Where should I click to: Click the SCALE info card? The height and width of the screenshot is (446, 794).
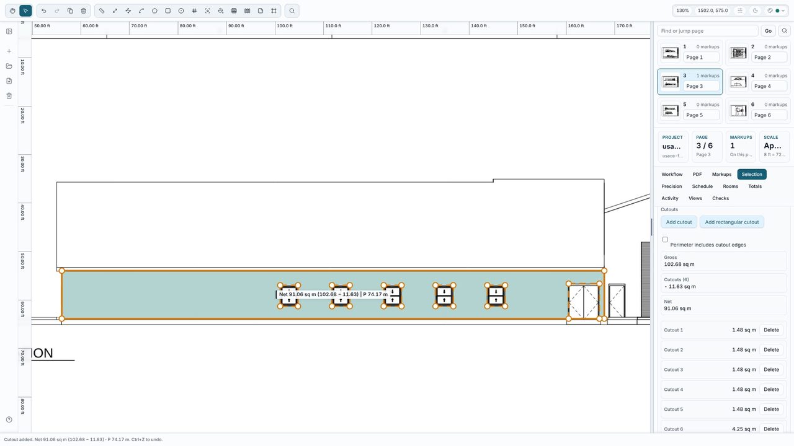click(x=775, y=146)
